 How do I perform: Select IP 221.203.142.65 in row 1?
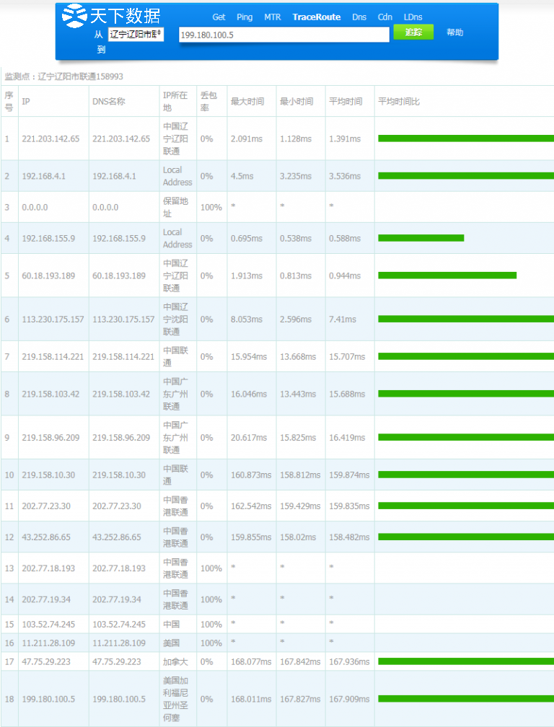(50, 138)
